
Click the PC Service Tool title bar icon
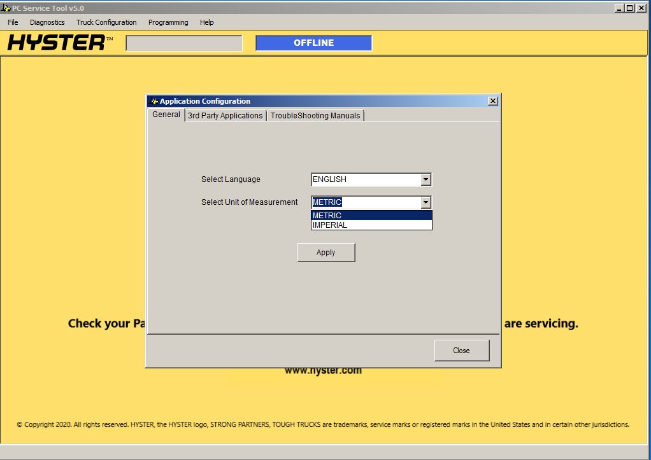click(6, 8)
